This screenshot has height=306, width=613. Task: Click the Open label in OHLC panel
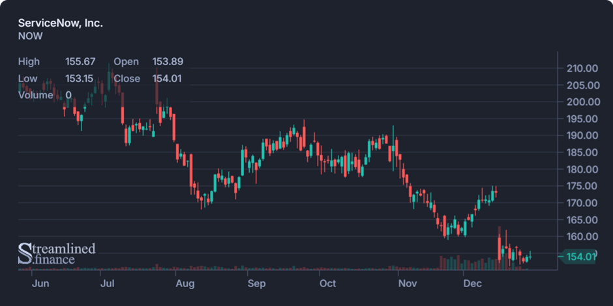127,62
